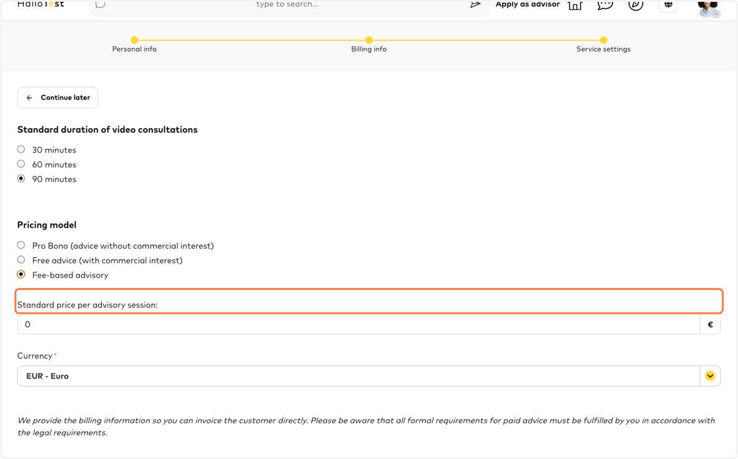The height and width of the screenshot is (459, 738).
Task: Click the Pricing model heading
Action: [x=47, y=225]
